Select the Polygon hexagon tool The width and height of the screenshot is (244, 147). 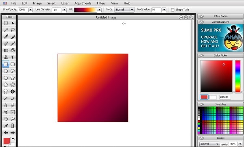click(6, 78)
